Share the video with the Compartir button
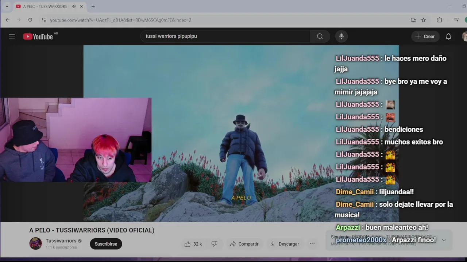The height and width of the screenshot is (262, 467). coord(244,244)
